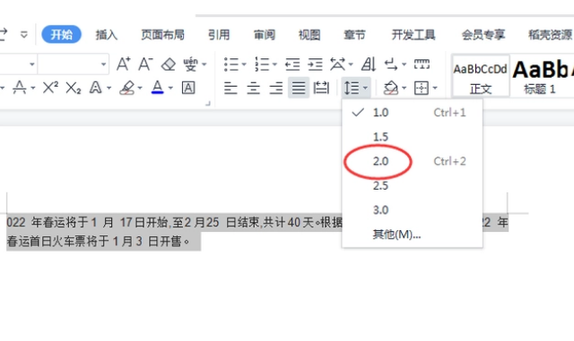The image size is (574, 341).
Task: Click the sort icon
Action: 369,64
